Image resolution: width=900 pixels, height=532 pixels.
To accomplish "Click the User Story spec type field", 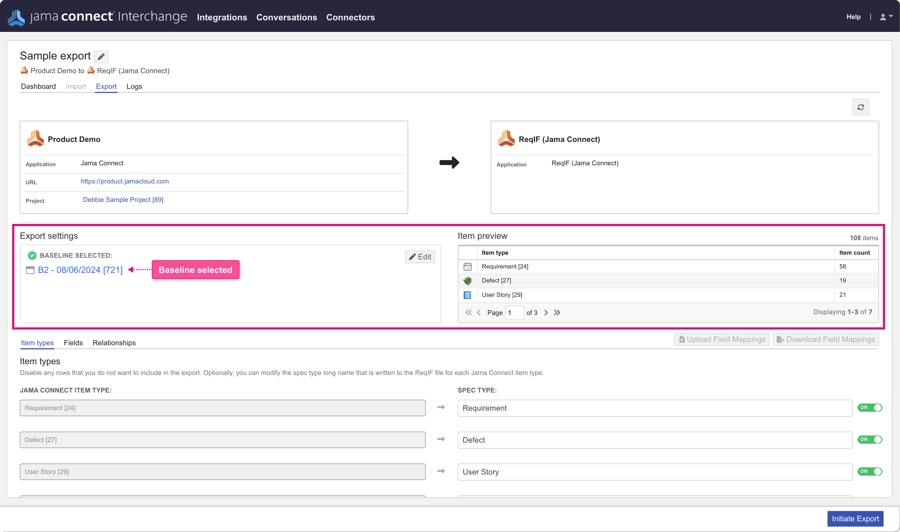I will pyautogui.click(x=655, y=472).
